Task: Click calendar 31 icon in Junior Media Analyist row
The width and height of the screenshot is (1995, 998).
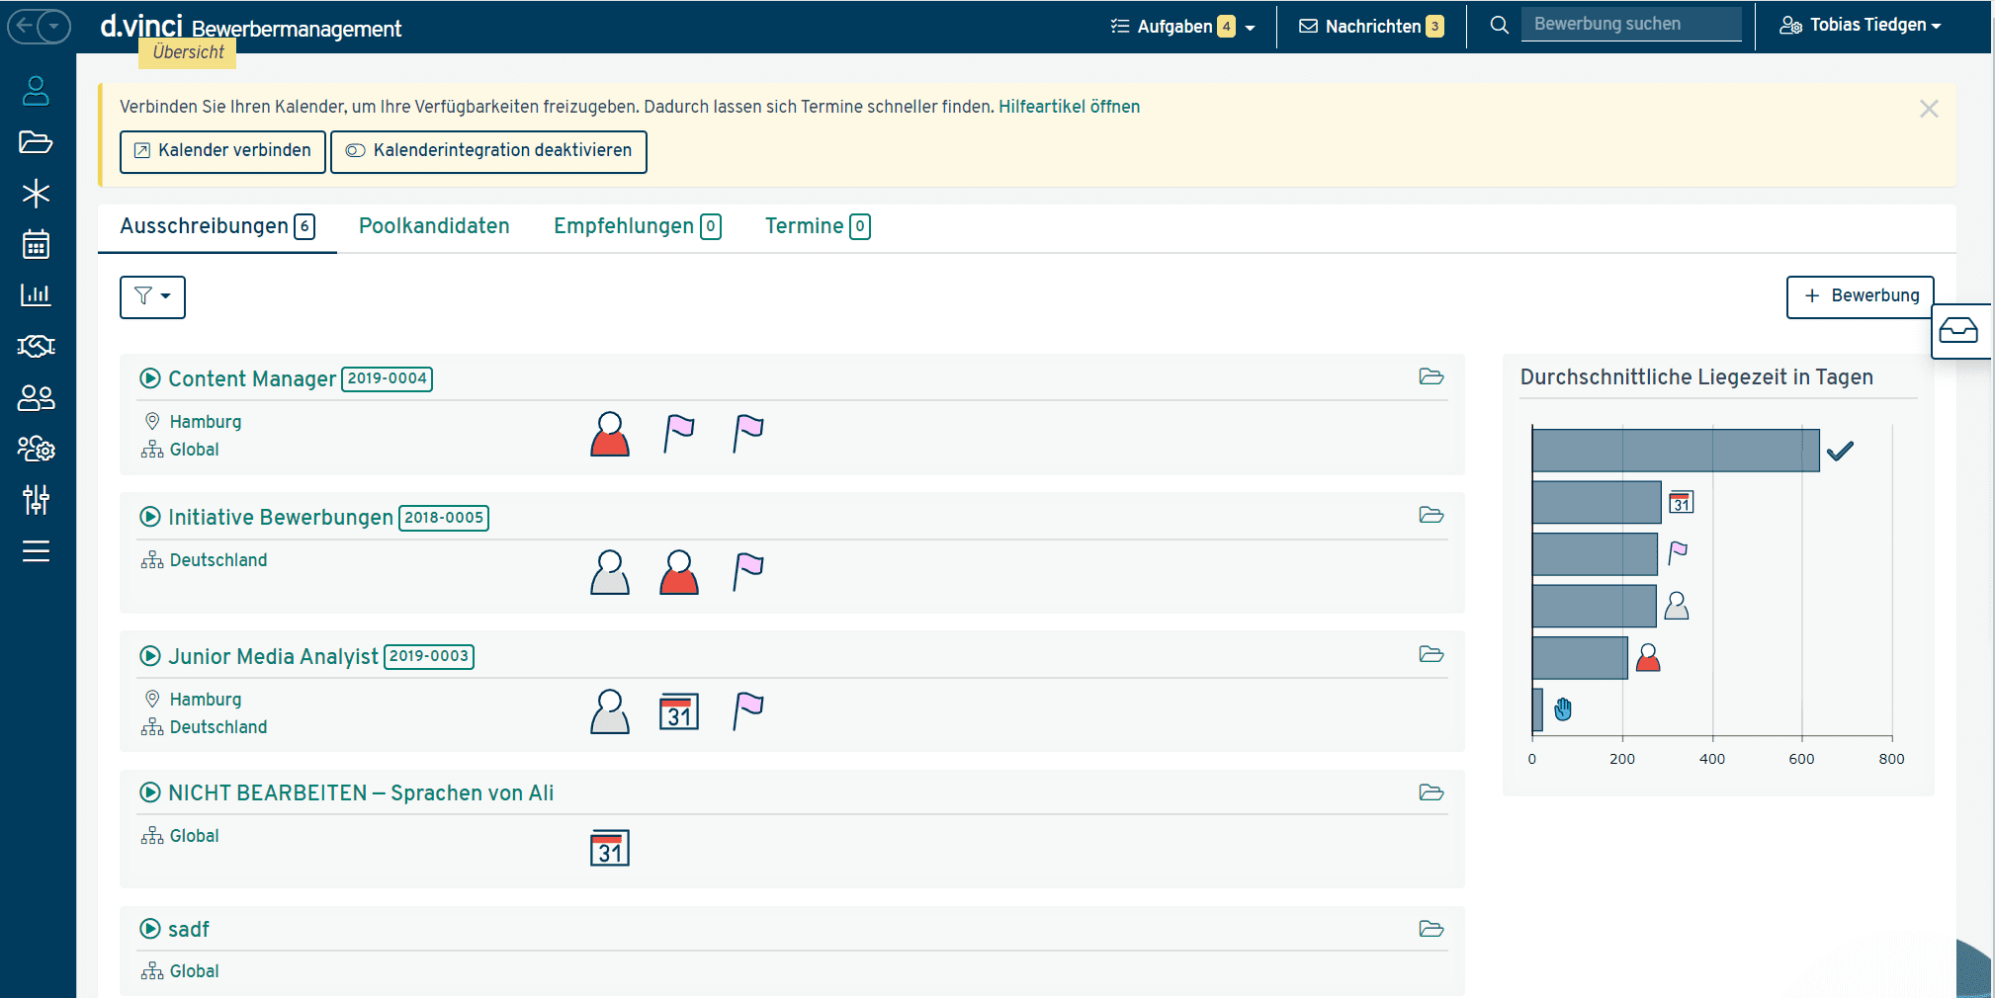Action: 678,711
